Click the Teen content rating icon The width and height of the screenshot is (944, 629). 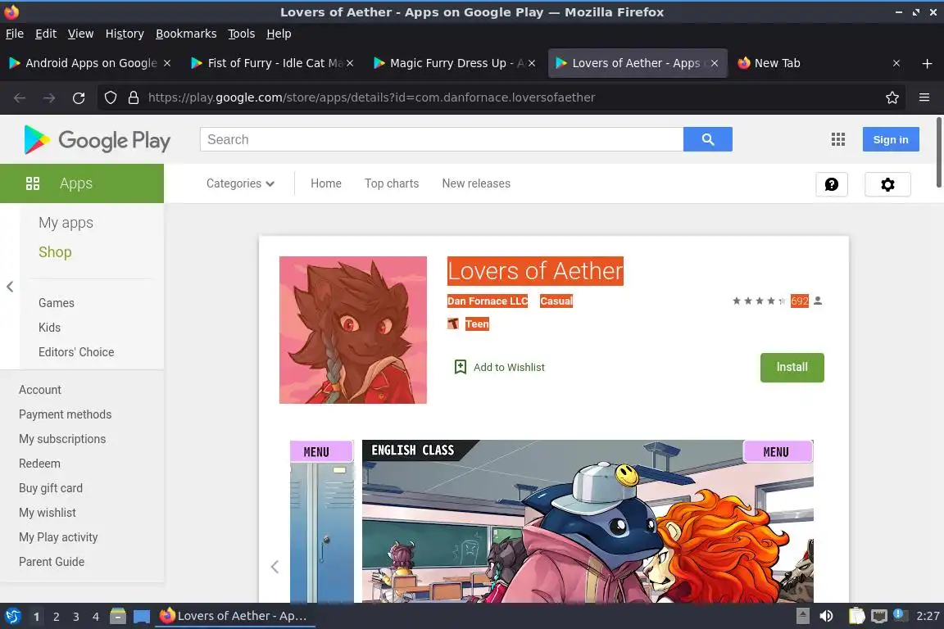[x=453, y=324]
